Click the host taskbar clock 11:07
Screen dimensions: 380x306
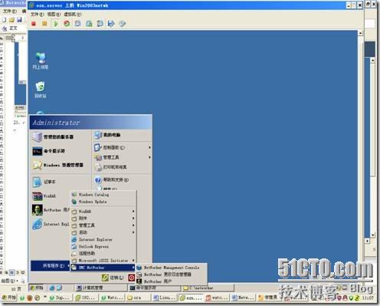(368, 298)
